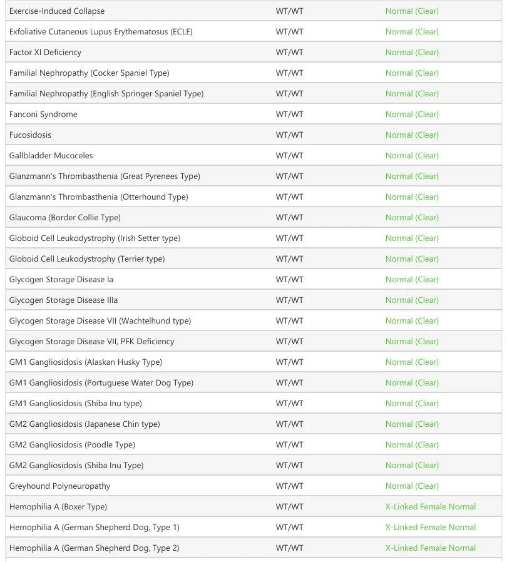The height and width of the screenshot is (562, 507).
Task: Click Glaucoma (Border Collie Type) text
Action: pos(65,218)
